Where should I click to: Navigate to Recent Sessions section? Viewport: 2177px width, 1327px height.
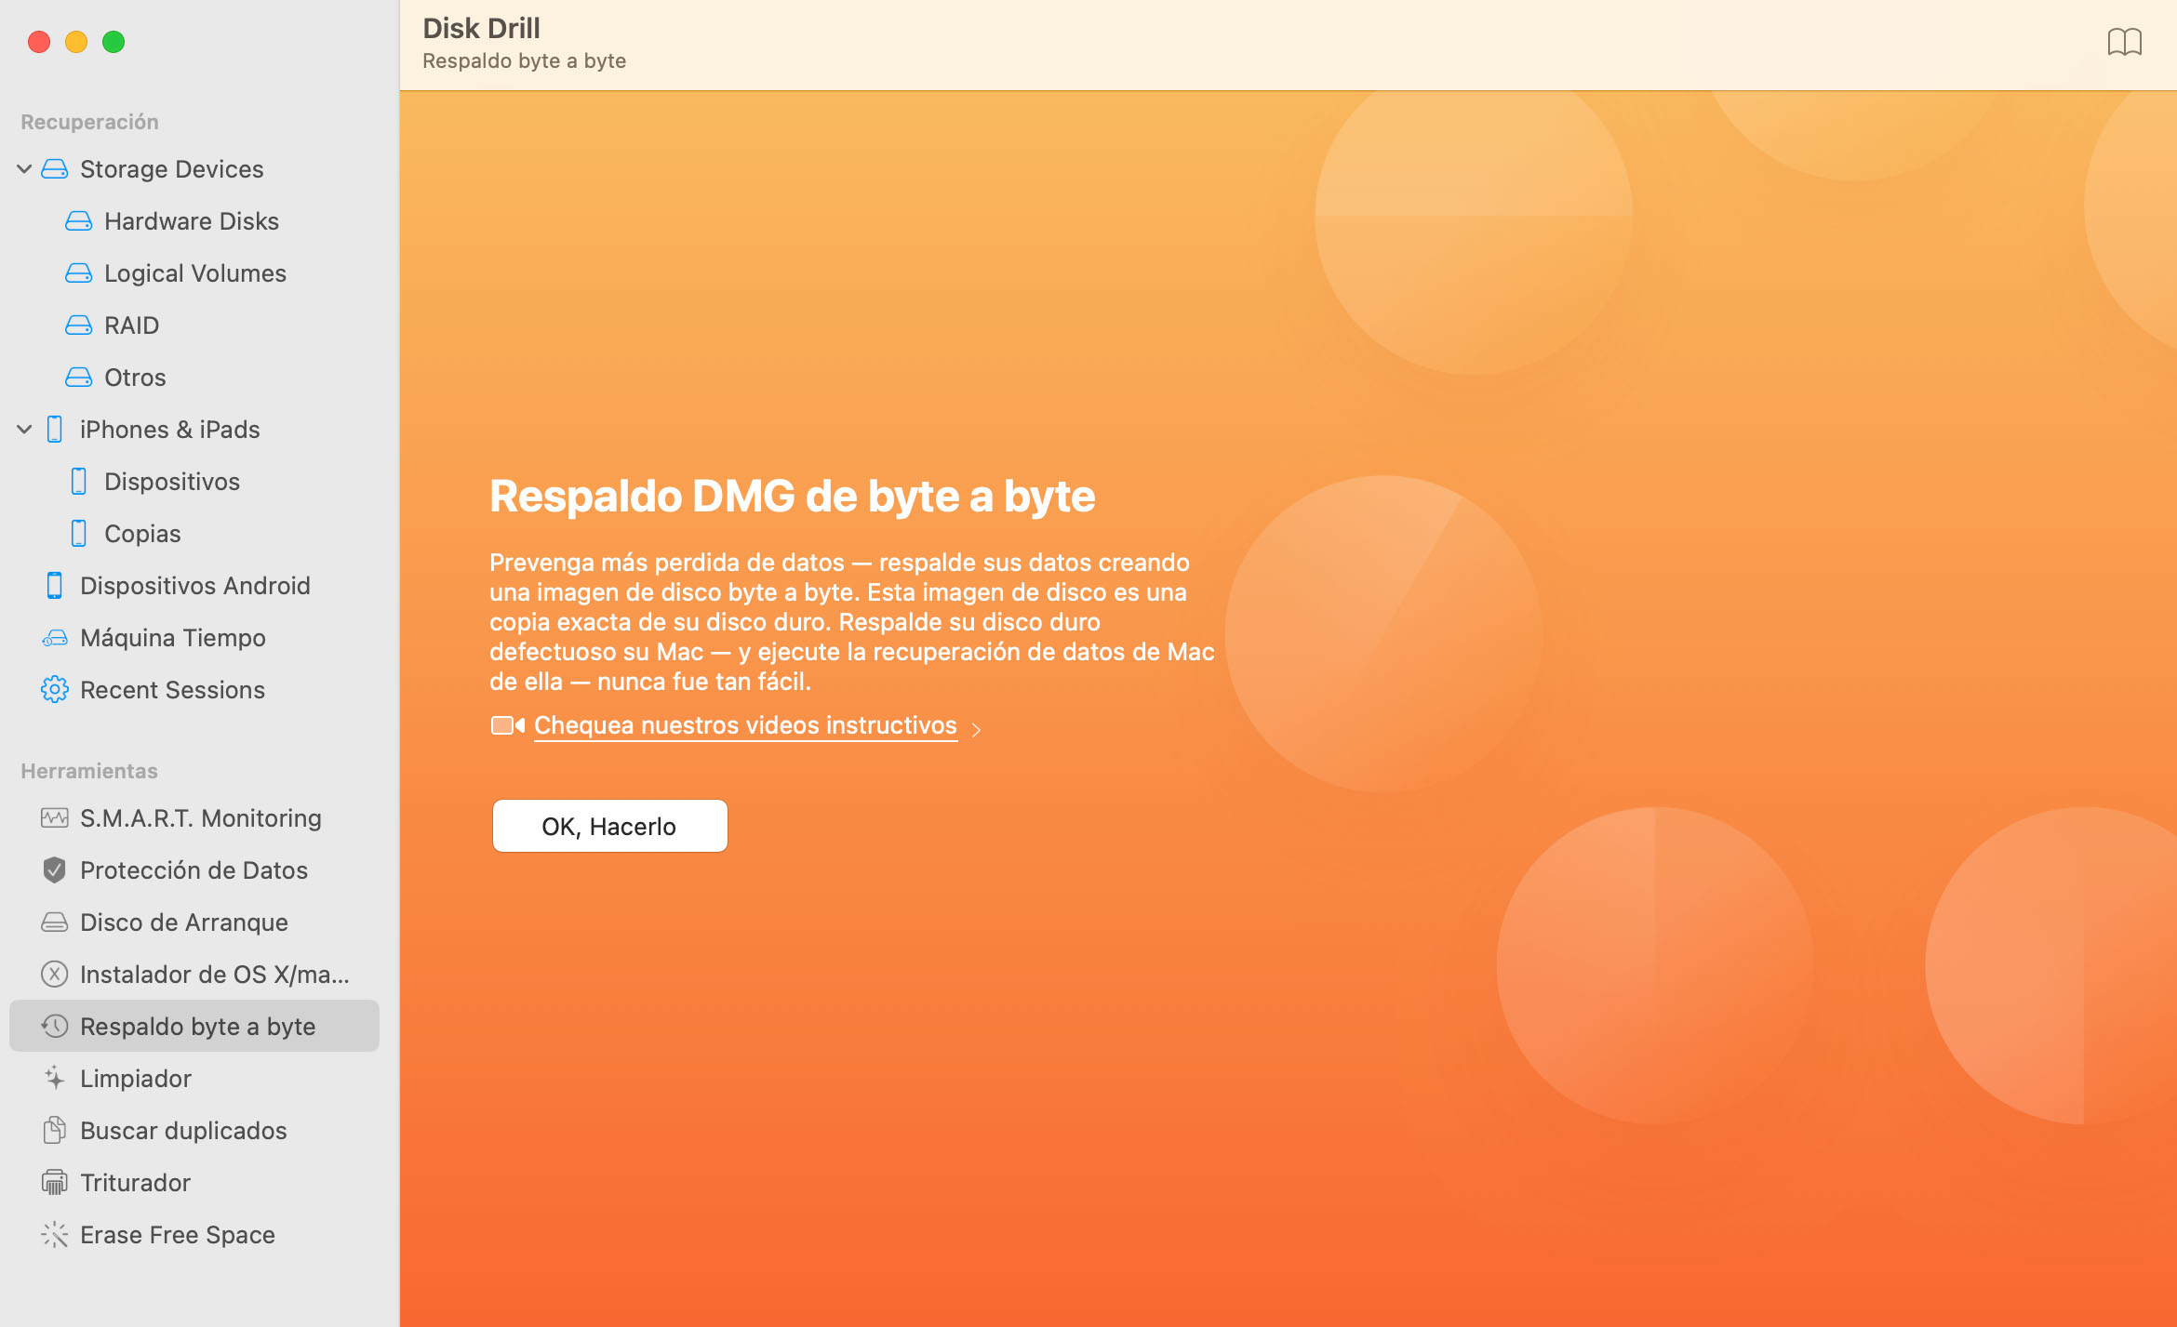174,688
